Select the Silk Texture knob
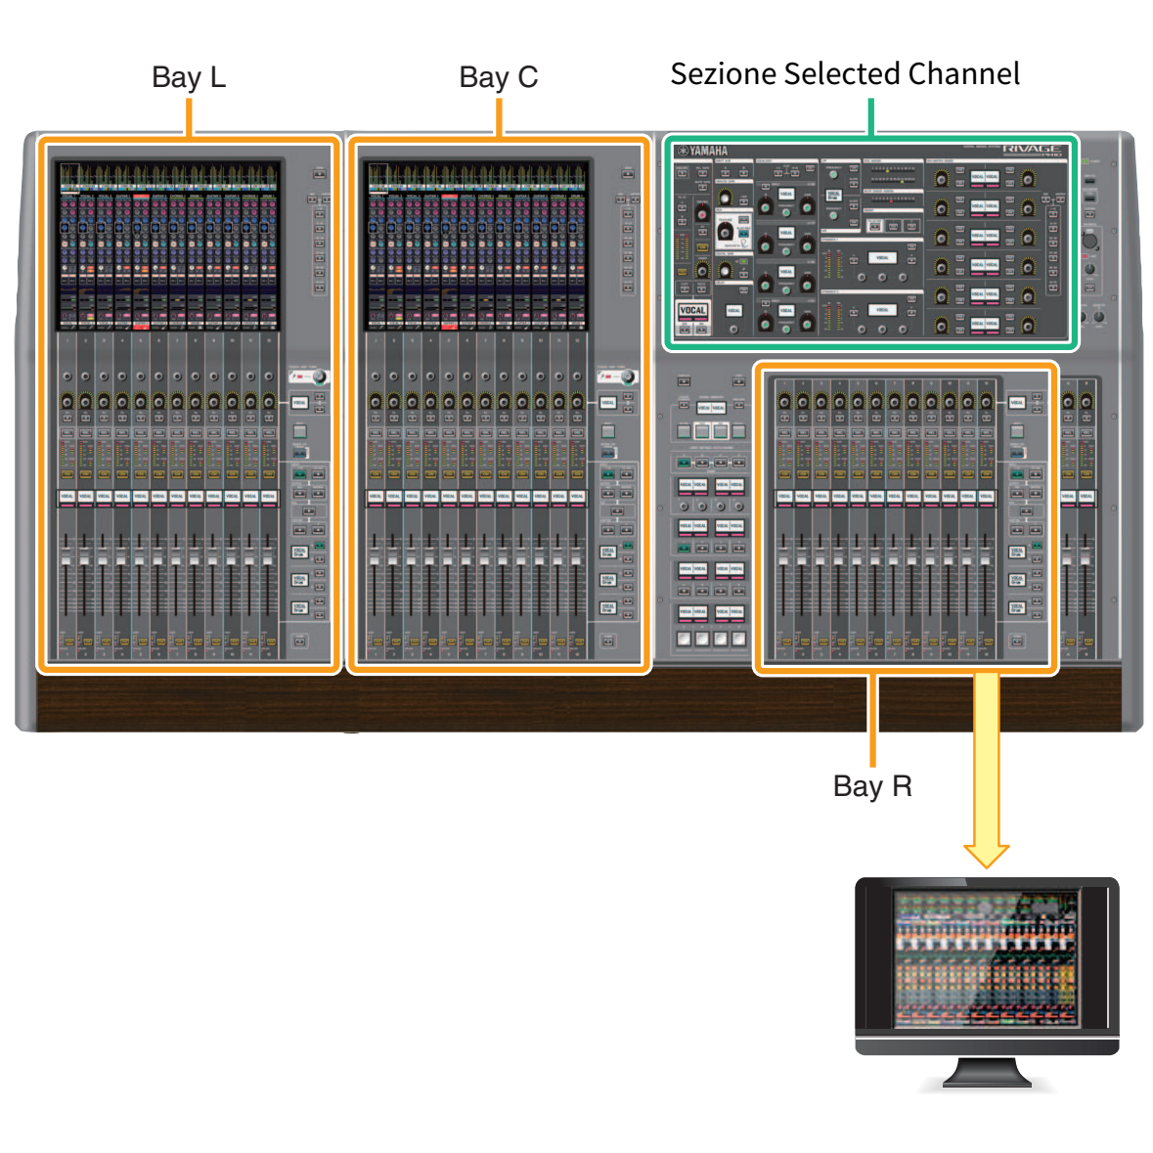Viewport: 1153px width, 1153px height. pyautogui.click(x=725, y=232)
